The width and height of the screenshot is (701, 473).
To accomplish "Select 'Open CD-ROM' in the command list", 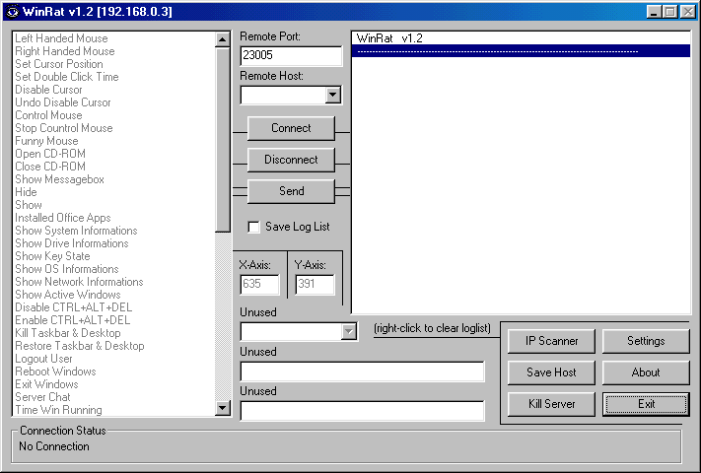I will (x=49, y=154).
